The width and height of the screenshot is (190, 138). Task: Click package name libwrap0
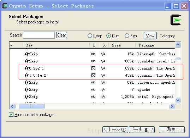(x=146, y=54)
